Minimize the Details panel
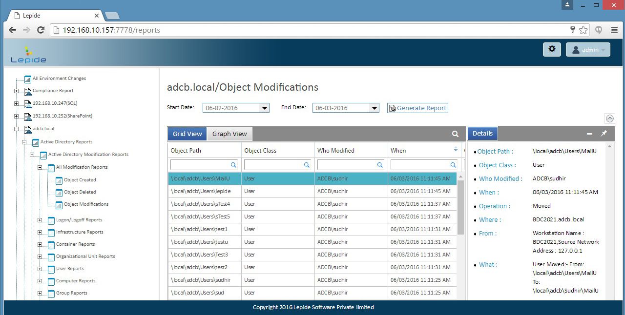The height and width of the screenshot is (315, 625). pyautogui.click(x=590, y=134)
